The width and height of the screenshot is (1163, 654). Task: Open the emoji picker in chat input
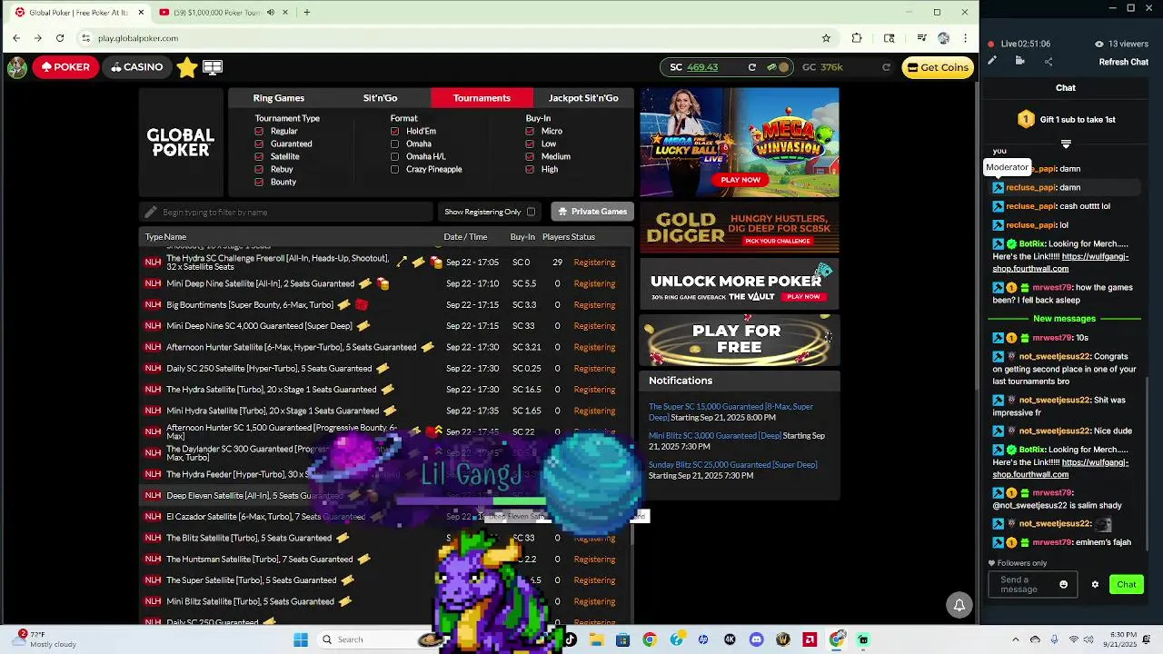1063,585
